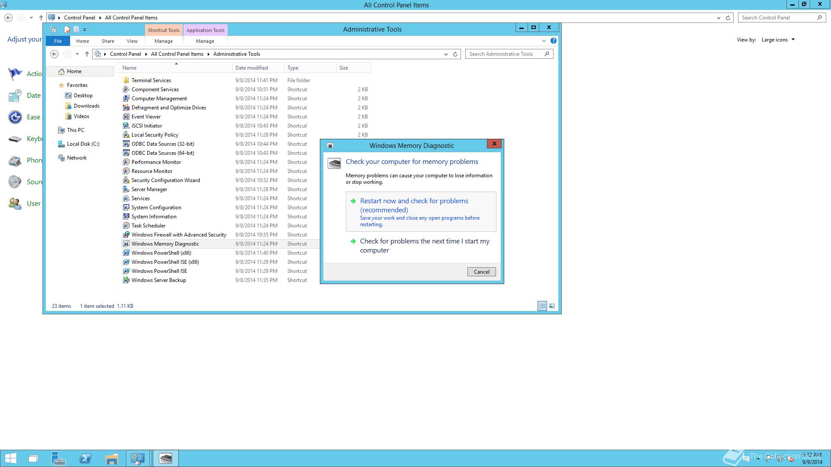The height and width of the screenshot is (467, 831).
Task: Click the Windows Firewall with Advanced Security icon
Action: point(126,234)
